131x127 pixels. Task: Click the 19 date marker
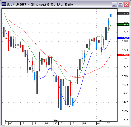click(x=35, y=123)
